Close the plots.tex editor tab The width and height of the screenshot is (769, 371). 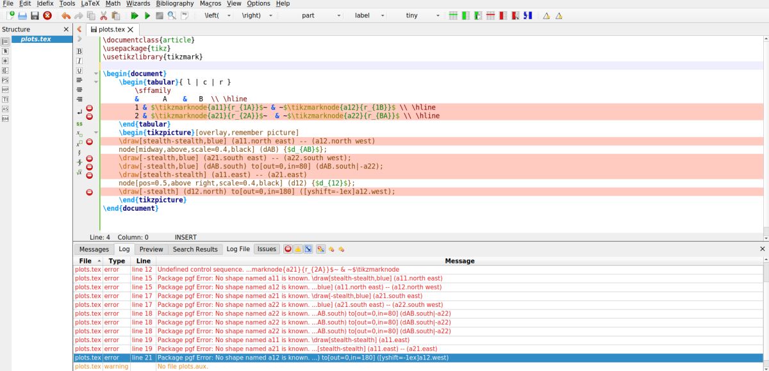131,29
